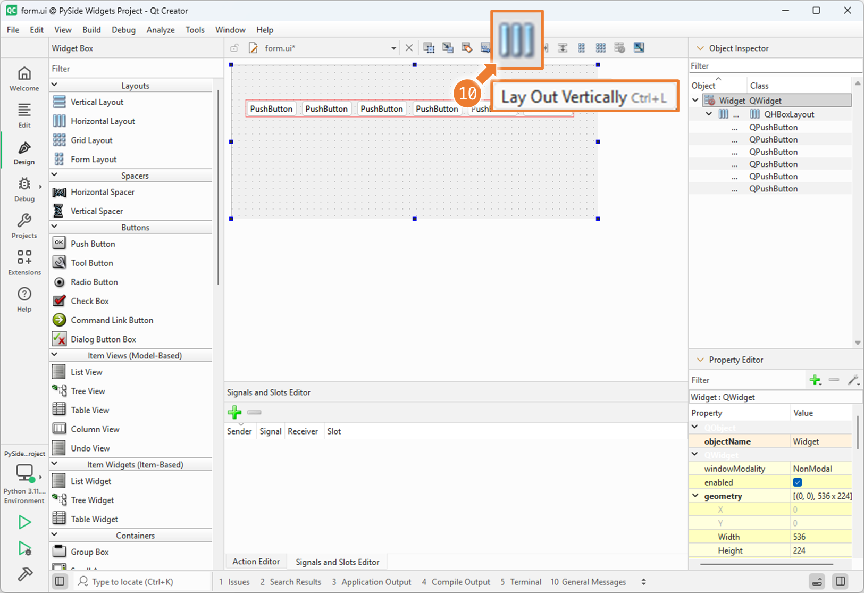Open the Build menu

pos(91,30)
